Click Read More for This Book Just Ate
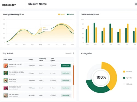137x102 pixels. (x=66, y=66)
